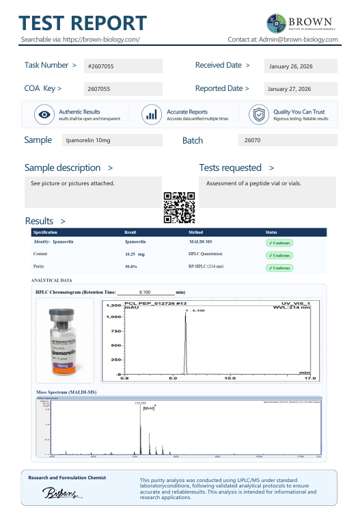Click the 99.8% purity result
Screen dimensions: 358x508
coord(131,267)
